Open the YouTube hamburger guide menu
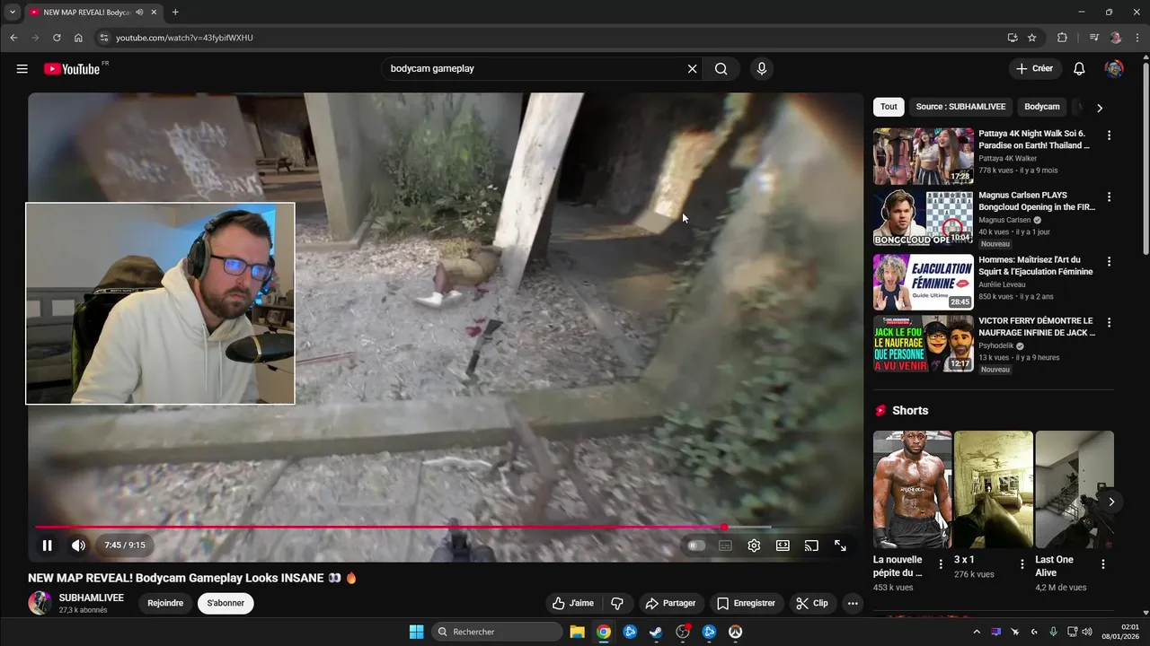This screenshot has height=646, width=1150. pos(22,69)
